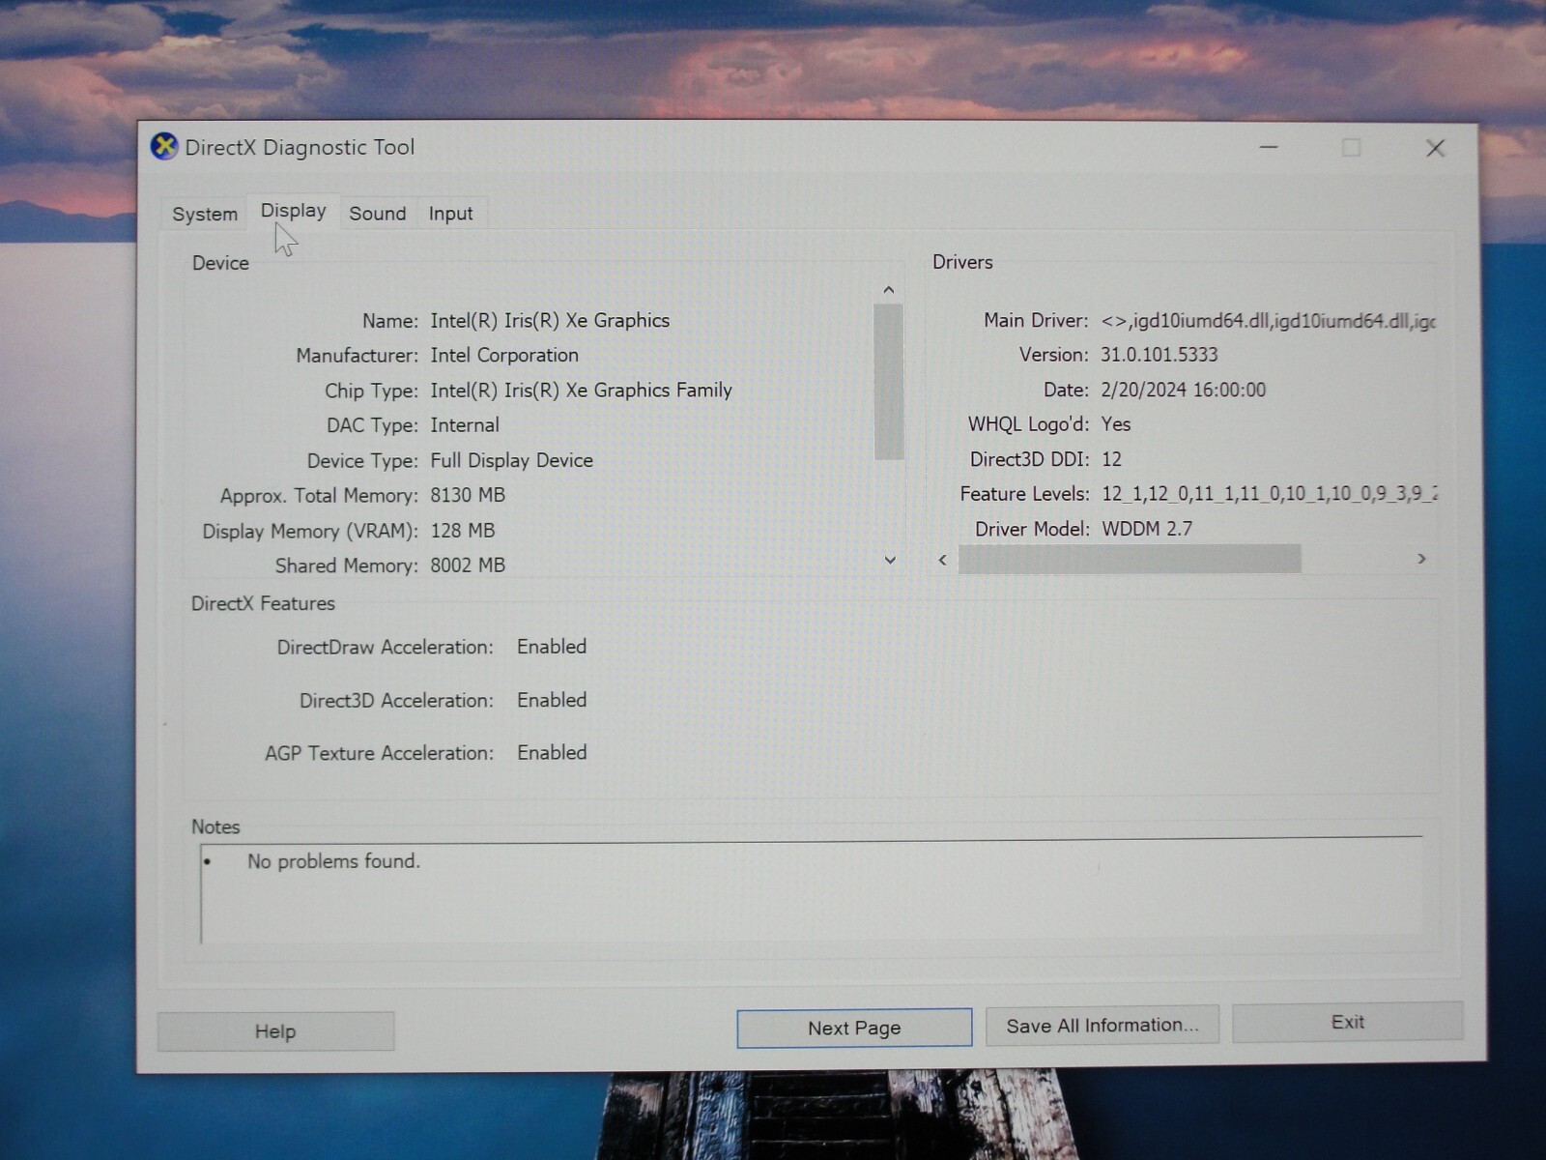Click the Drivers panel scroll-right arrow
The image size is (1546, 1160).
pyautogui.click(x=1421, y=559)
